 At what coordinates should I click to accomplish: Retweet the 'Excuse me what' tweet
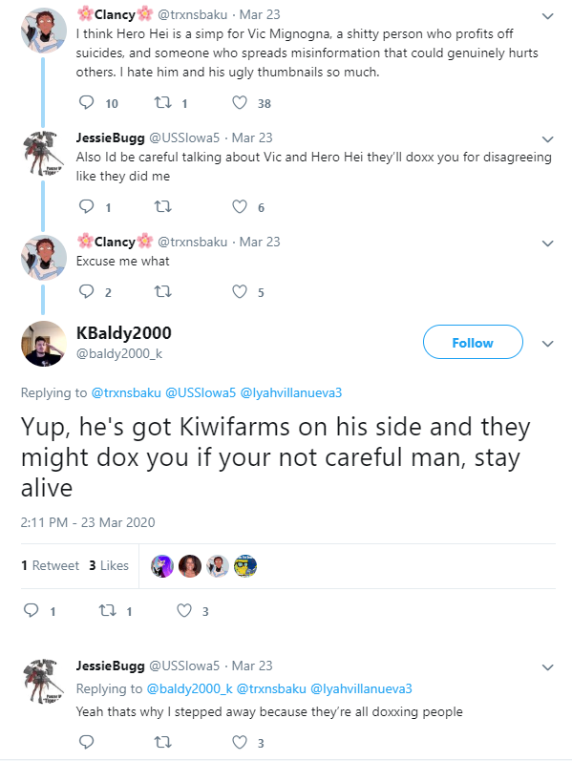(x=162, y=291)
